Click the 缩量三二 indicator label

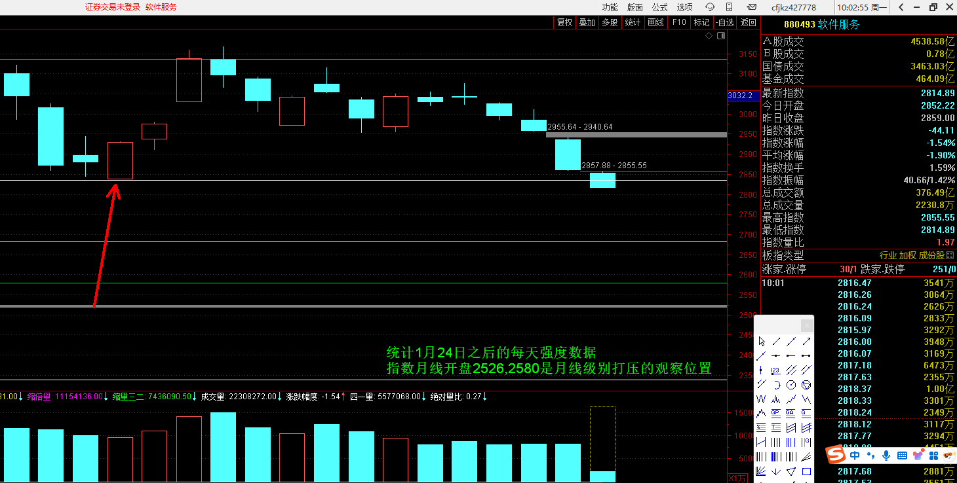coord(154,396)
